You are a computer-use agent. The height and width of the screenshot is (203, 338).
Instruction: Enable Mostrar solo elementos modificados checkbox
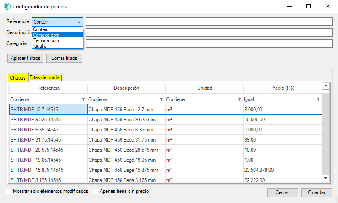point(8,191)
